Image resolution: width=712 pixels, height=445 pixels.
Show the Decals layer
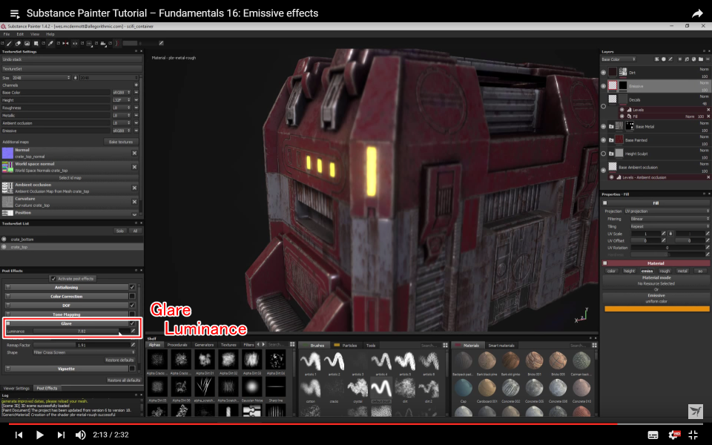604,106
